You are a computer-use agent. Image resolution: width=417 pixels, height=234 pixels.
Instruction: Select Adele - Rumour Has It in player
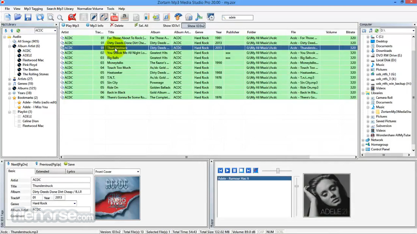pyautogui.click(x=254, y=178)
